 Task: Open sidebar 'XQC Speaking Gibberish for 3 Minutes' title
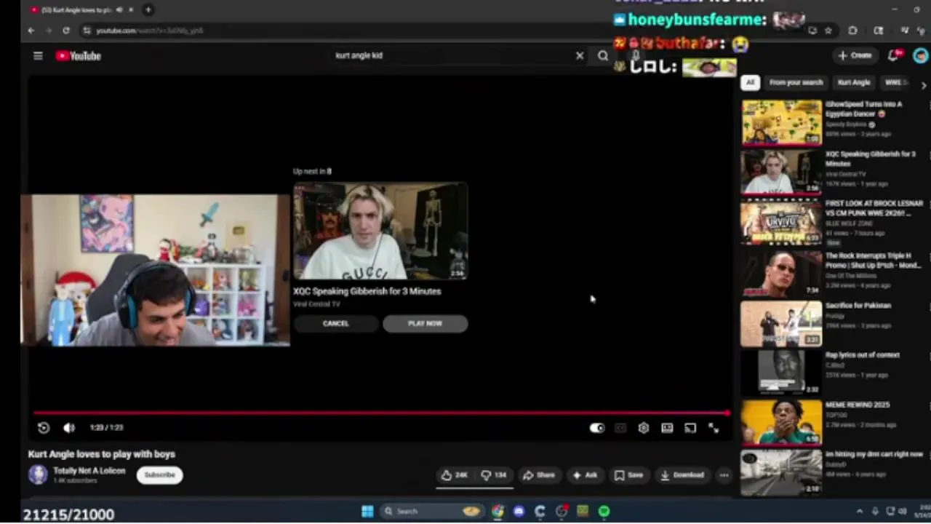coord(869,159)
